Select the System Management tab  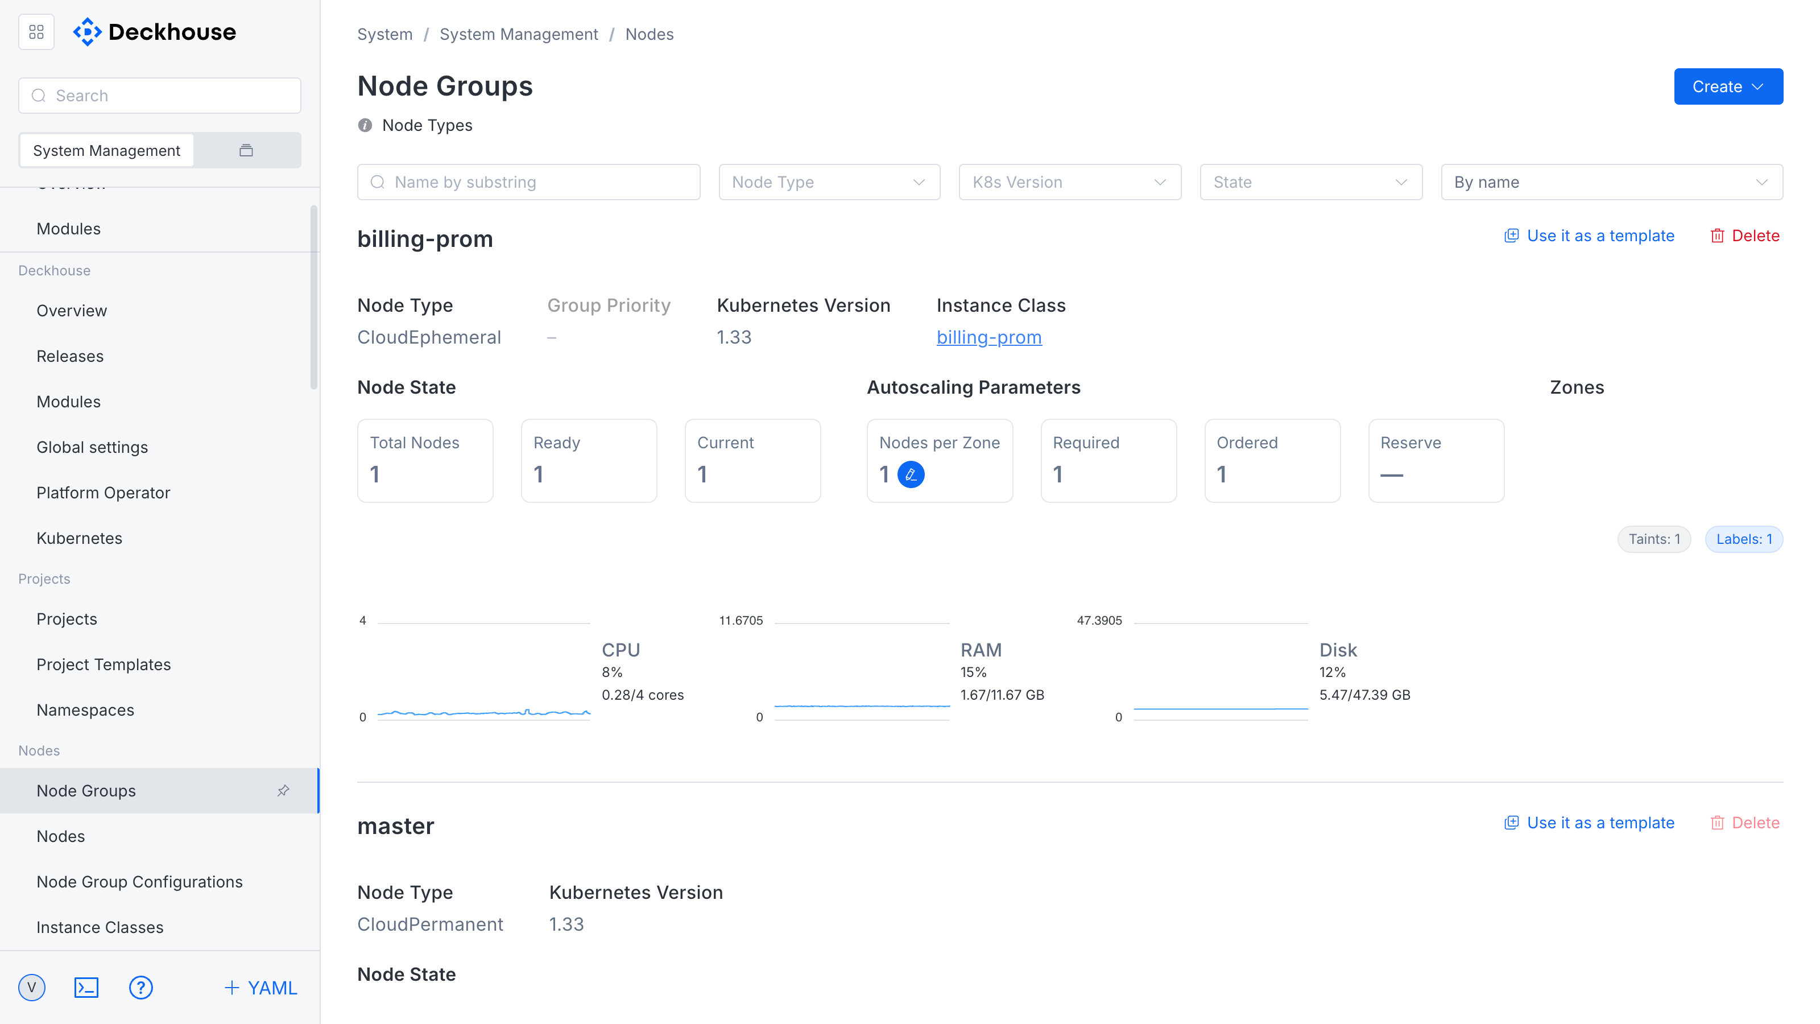tap(107, 150)
